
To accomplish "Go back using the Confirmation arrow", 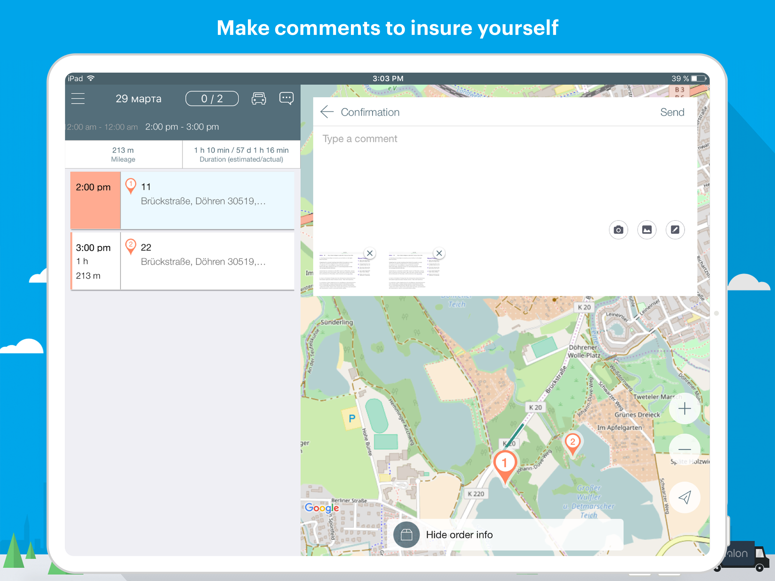I will point(327,112).
